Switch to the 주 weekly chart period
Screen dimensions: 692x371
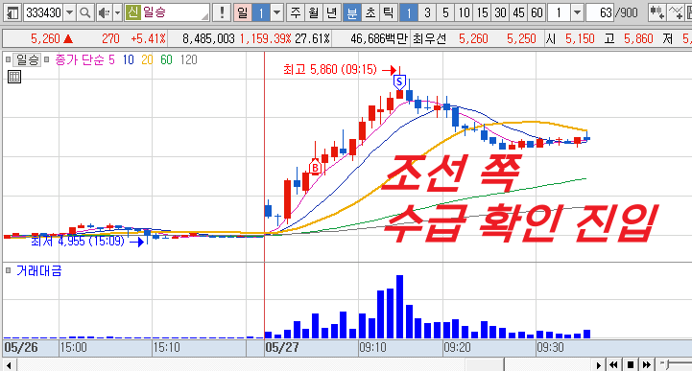(x=296, y=12)
